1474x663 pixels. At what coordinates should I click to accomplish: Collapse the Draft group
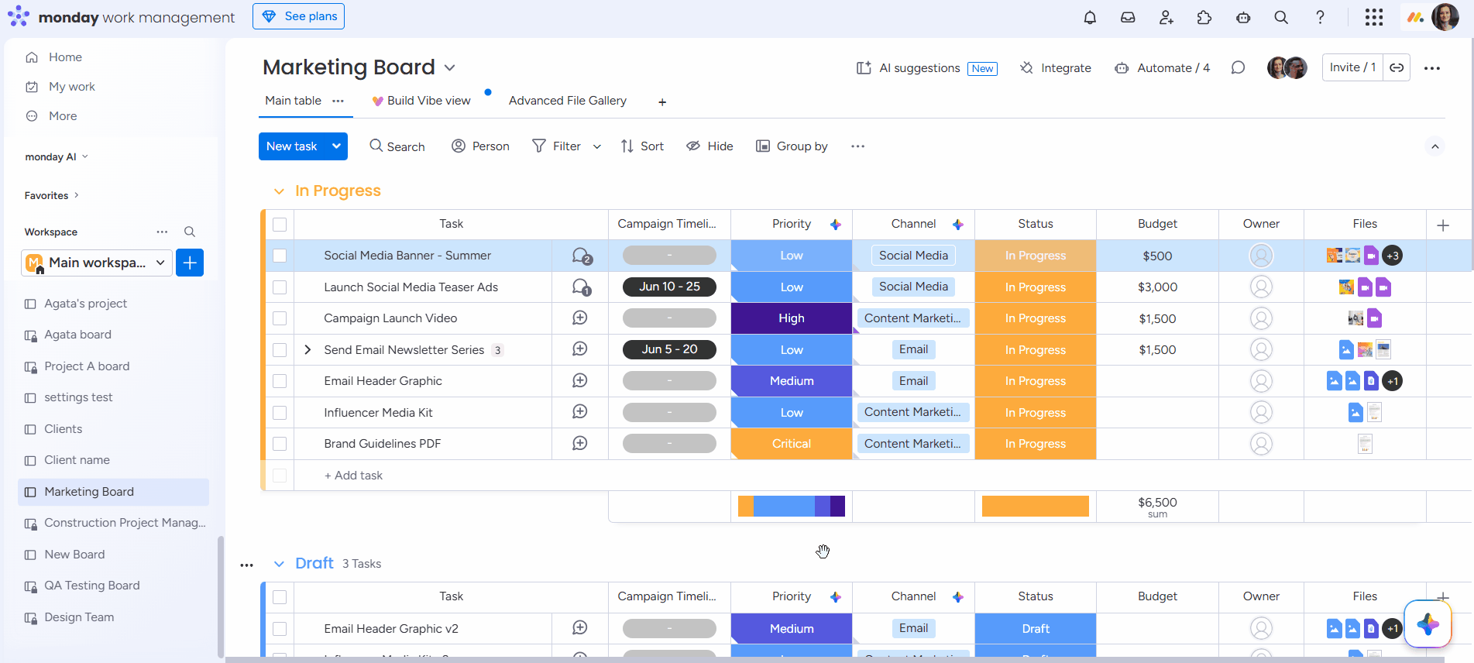[279, 564]
